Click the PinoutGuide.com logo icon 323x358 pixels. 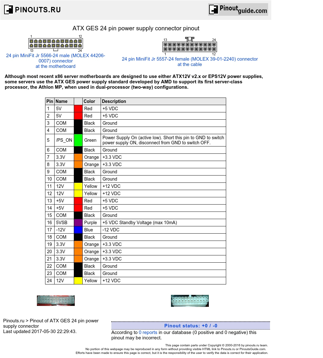(213, 9)
